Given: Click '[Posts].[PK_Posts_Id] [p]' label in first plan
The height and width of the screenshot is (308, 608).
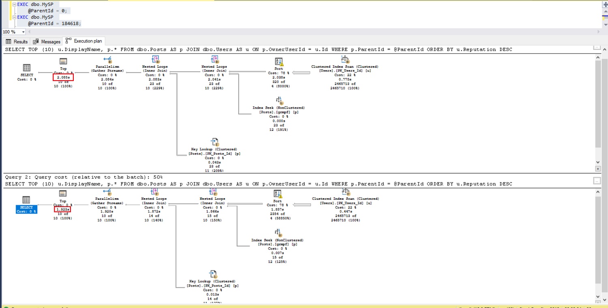Looking at the screenshot, I should [214, 154].
